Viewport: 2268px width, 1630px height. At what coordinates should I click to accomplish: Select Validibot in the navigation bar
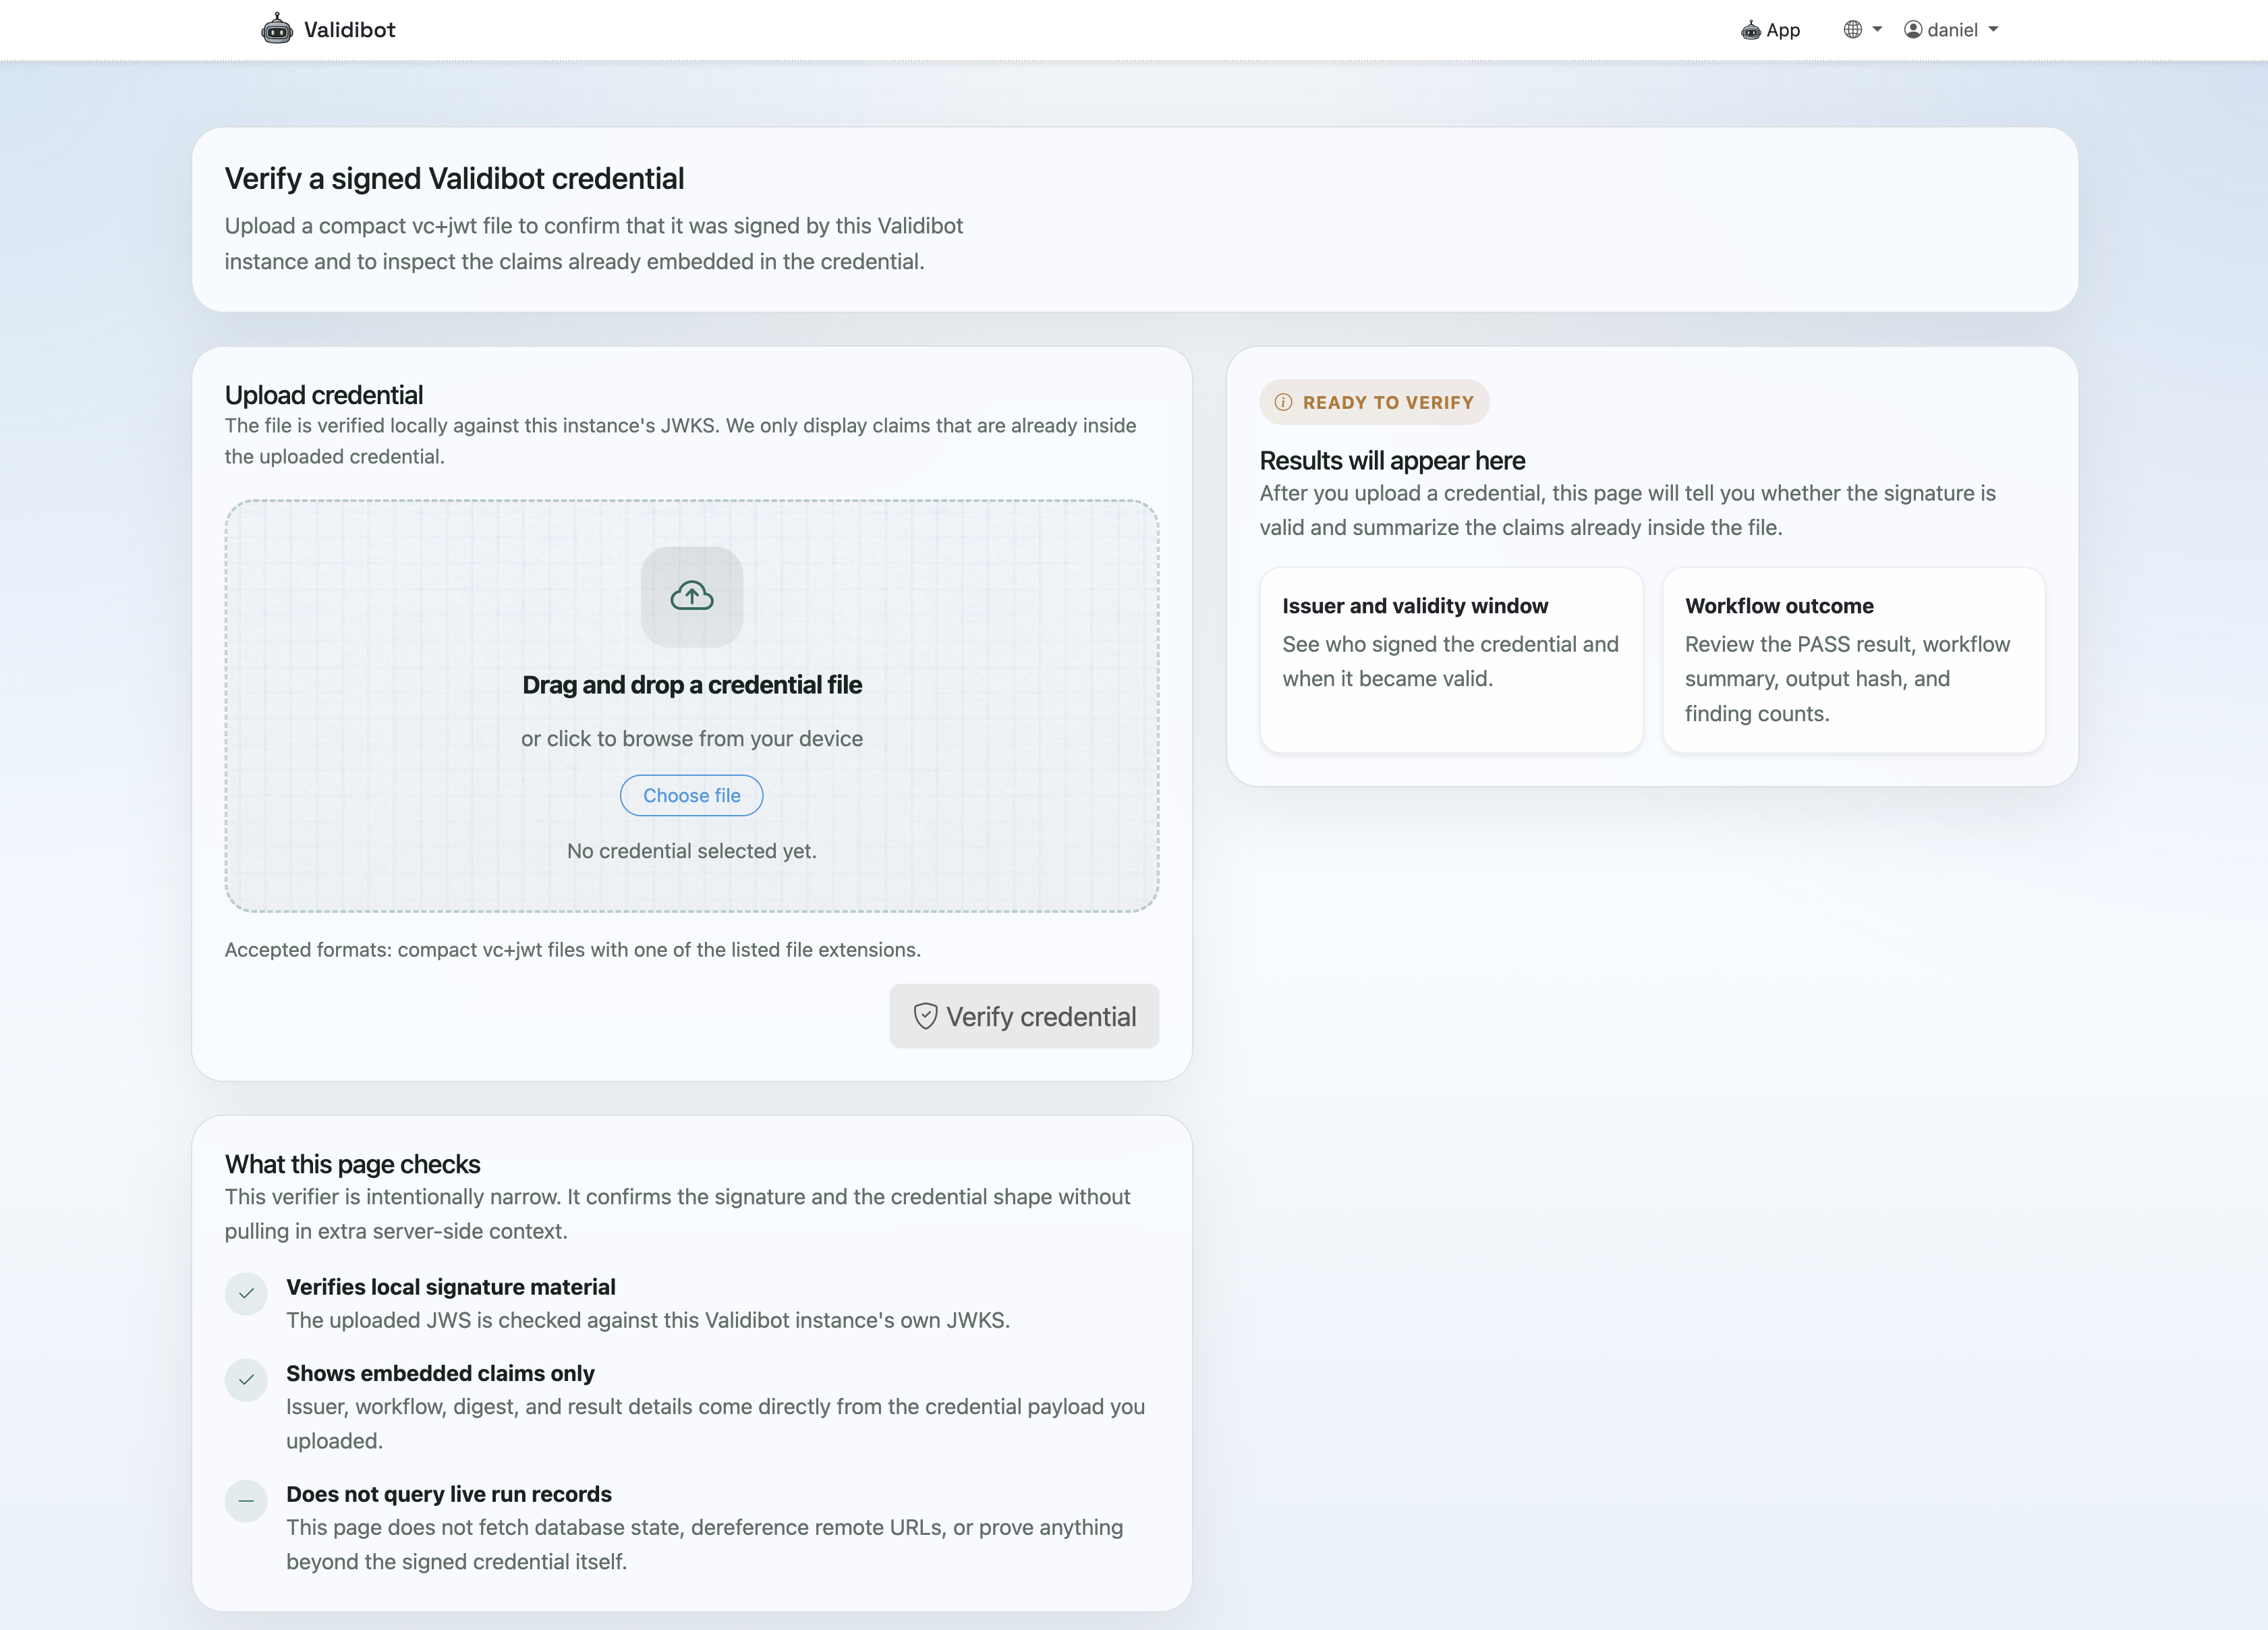(328, 29)
